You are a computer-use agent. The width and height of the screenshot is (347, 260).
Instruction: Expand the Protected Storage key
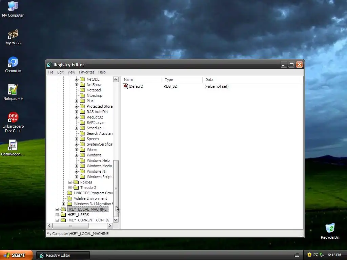point(76,106)
